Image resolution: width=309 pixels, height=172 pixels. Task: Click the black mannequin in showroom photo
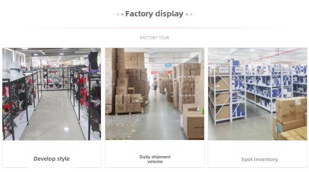[93, 59]
